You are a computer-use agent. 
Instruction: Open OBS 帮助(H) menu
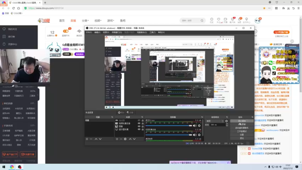pyautogui.click(x=161, y=32)
